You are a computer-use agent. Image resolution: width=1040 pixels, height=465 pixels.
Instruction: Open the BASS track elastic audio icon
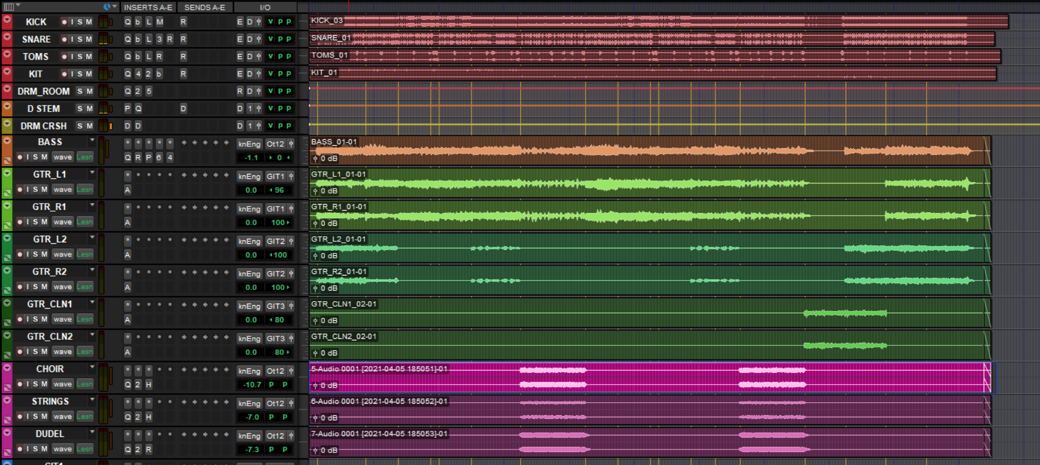pyautogui.click(x=7, y=160)
